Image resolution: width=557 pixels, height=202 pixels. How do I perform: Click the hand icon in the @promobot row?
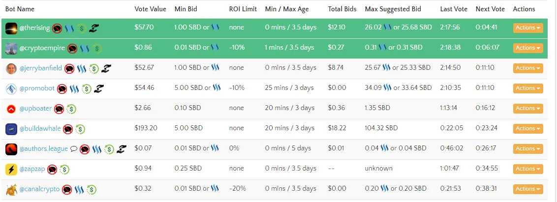99,88
